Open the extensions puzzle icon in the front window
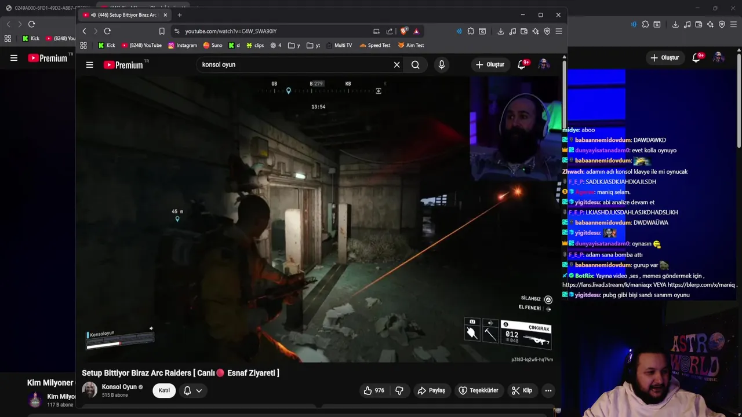The image size is (742, 417). 471,31
